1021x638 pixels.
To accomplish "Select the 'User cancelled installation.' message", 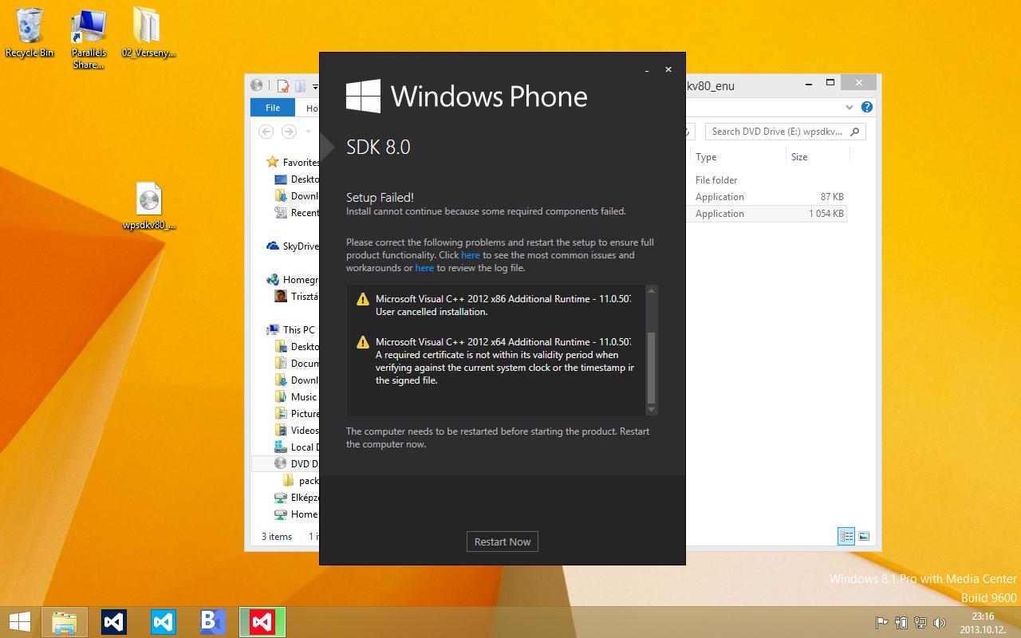I will tap(432, 312).
